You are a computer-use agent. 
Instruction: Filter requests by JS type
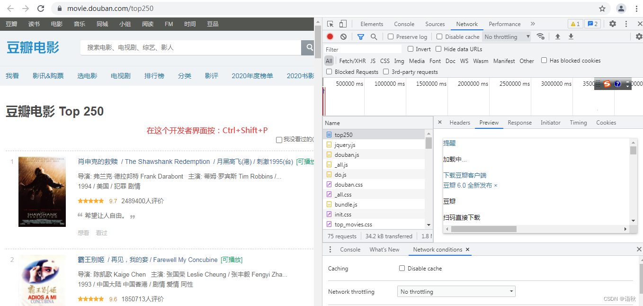click(373, 61)
